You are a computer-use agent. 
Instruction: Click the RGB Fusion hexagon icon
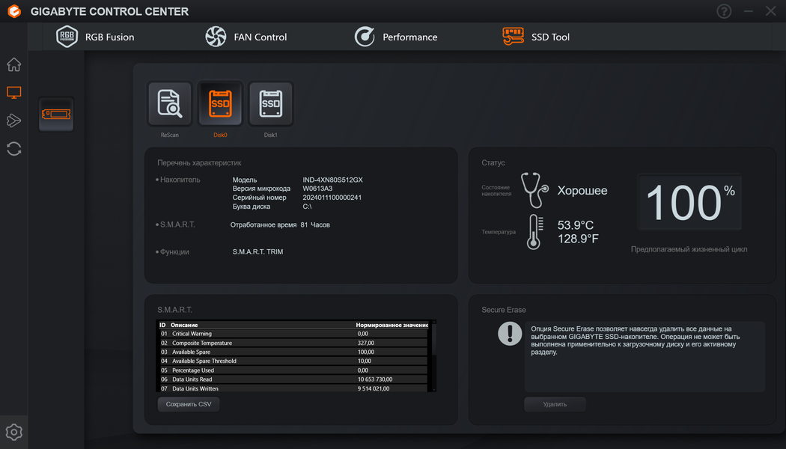pos(67,37)
